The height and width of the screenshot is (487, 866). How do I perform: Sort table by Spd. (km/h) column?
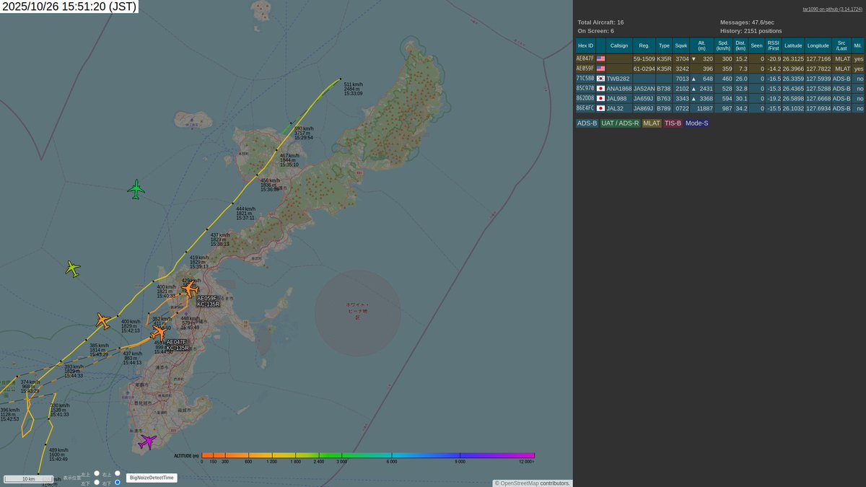725,45
